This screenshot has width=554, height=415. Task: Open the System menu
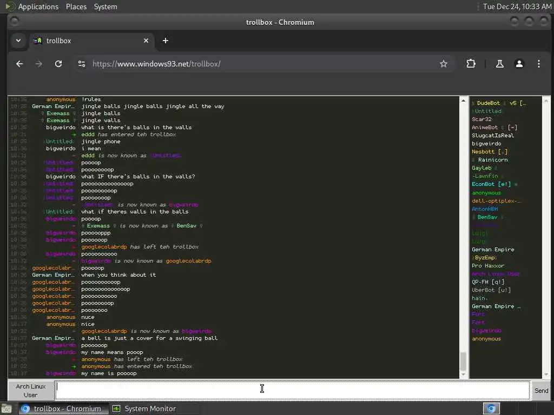(105, 6)
